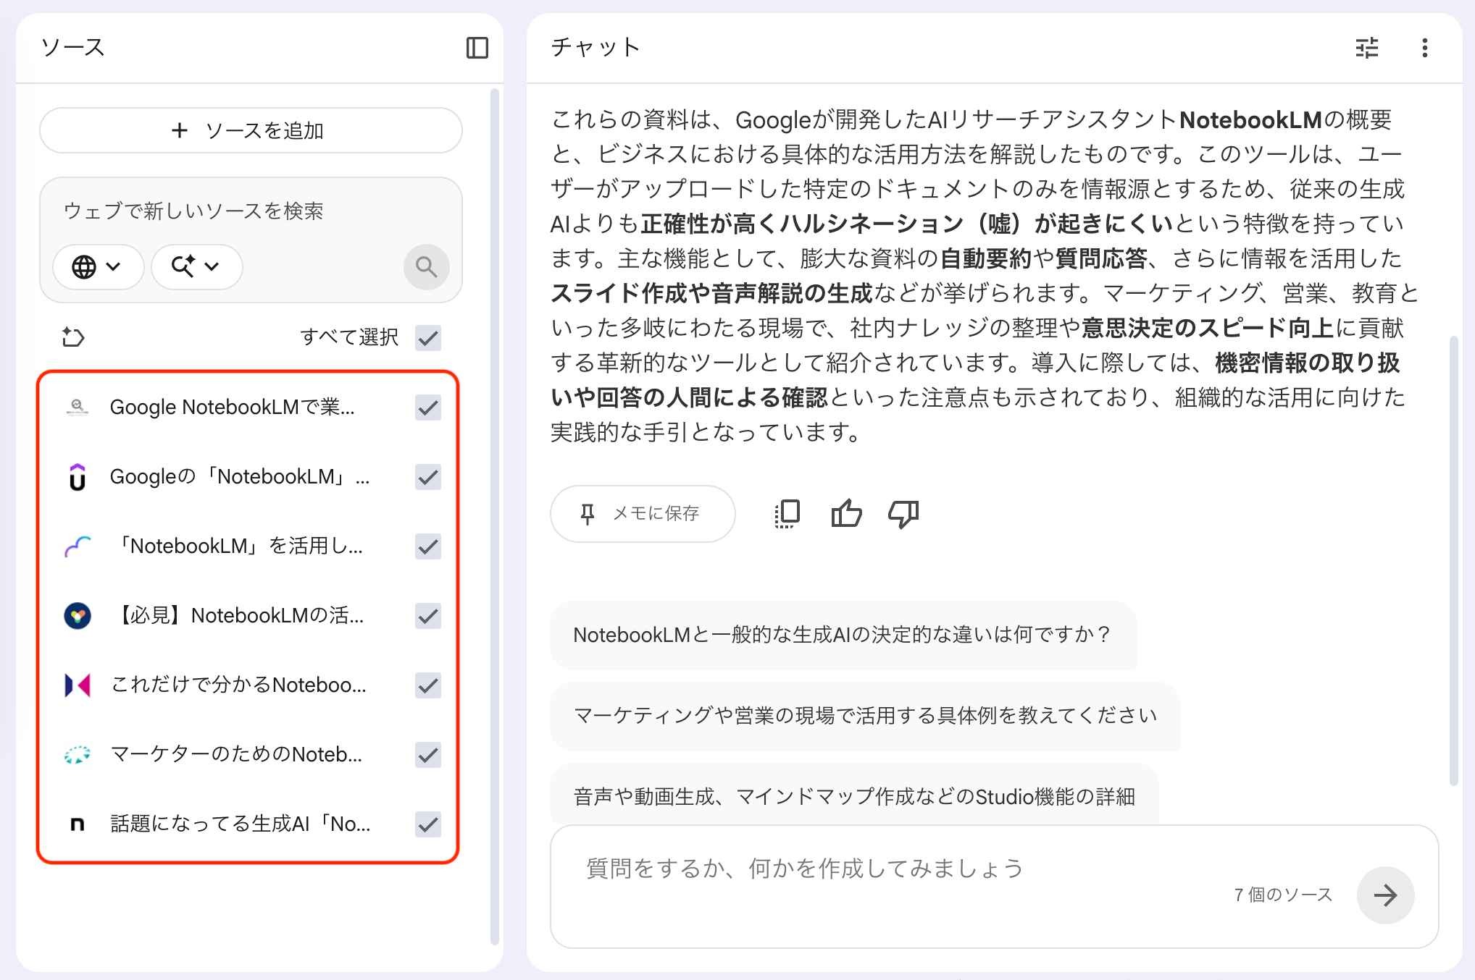The width and height of the screenshot is (1475, 980).
Task: Collapse the ソース side panel
Action: [x=477, y=48]
